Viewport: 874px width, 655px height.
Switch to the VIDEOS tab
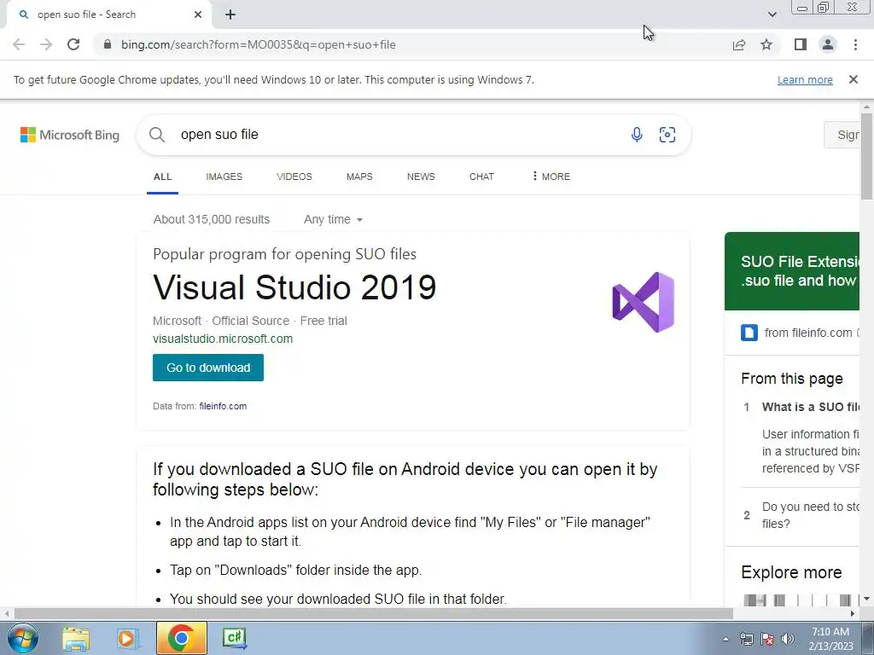tap(294, 177)
